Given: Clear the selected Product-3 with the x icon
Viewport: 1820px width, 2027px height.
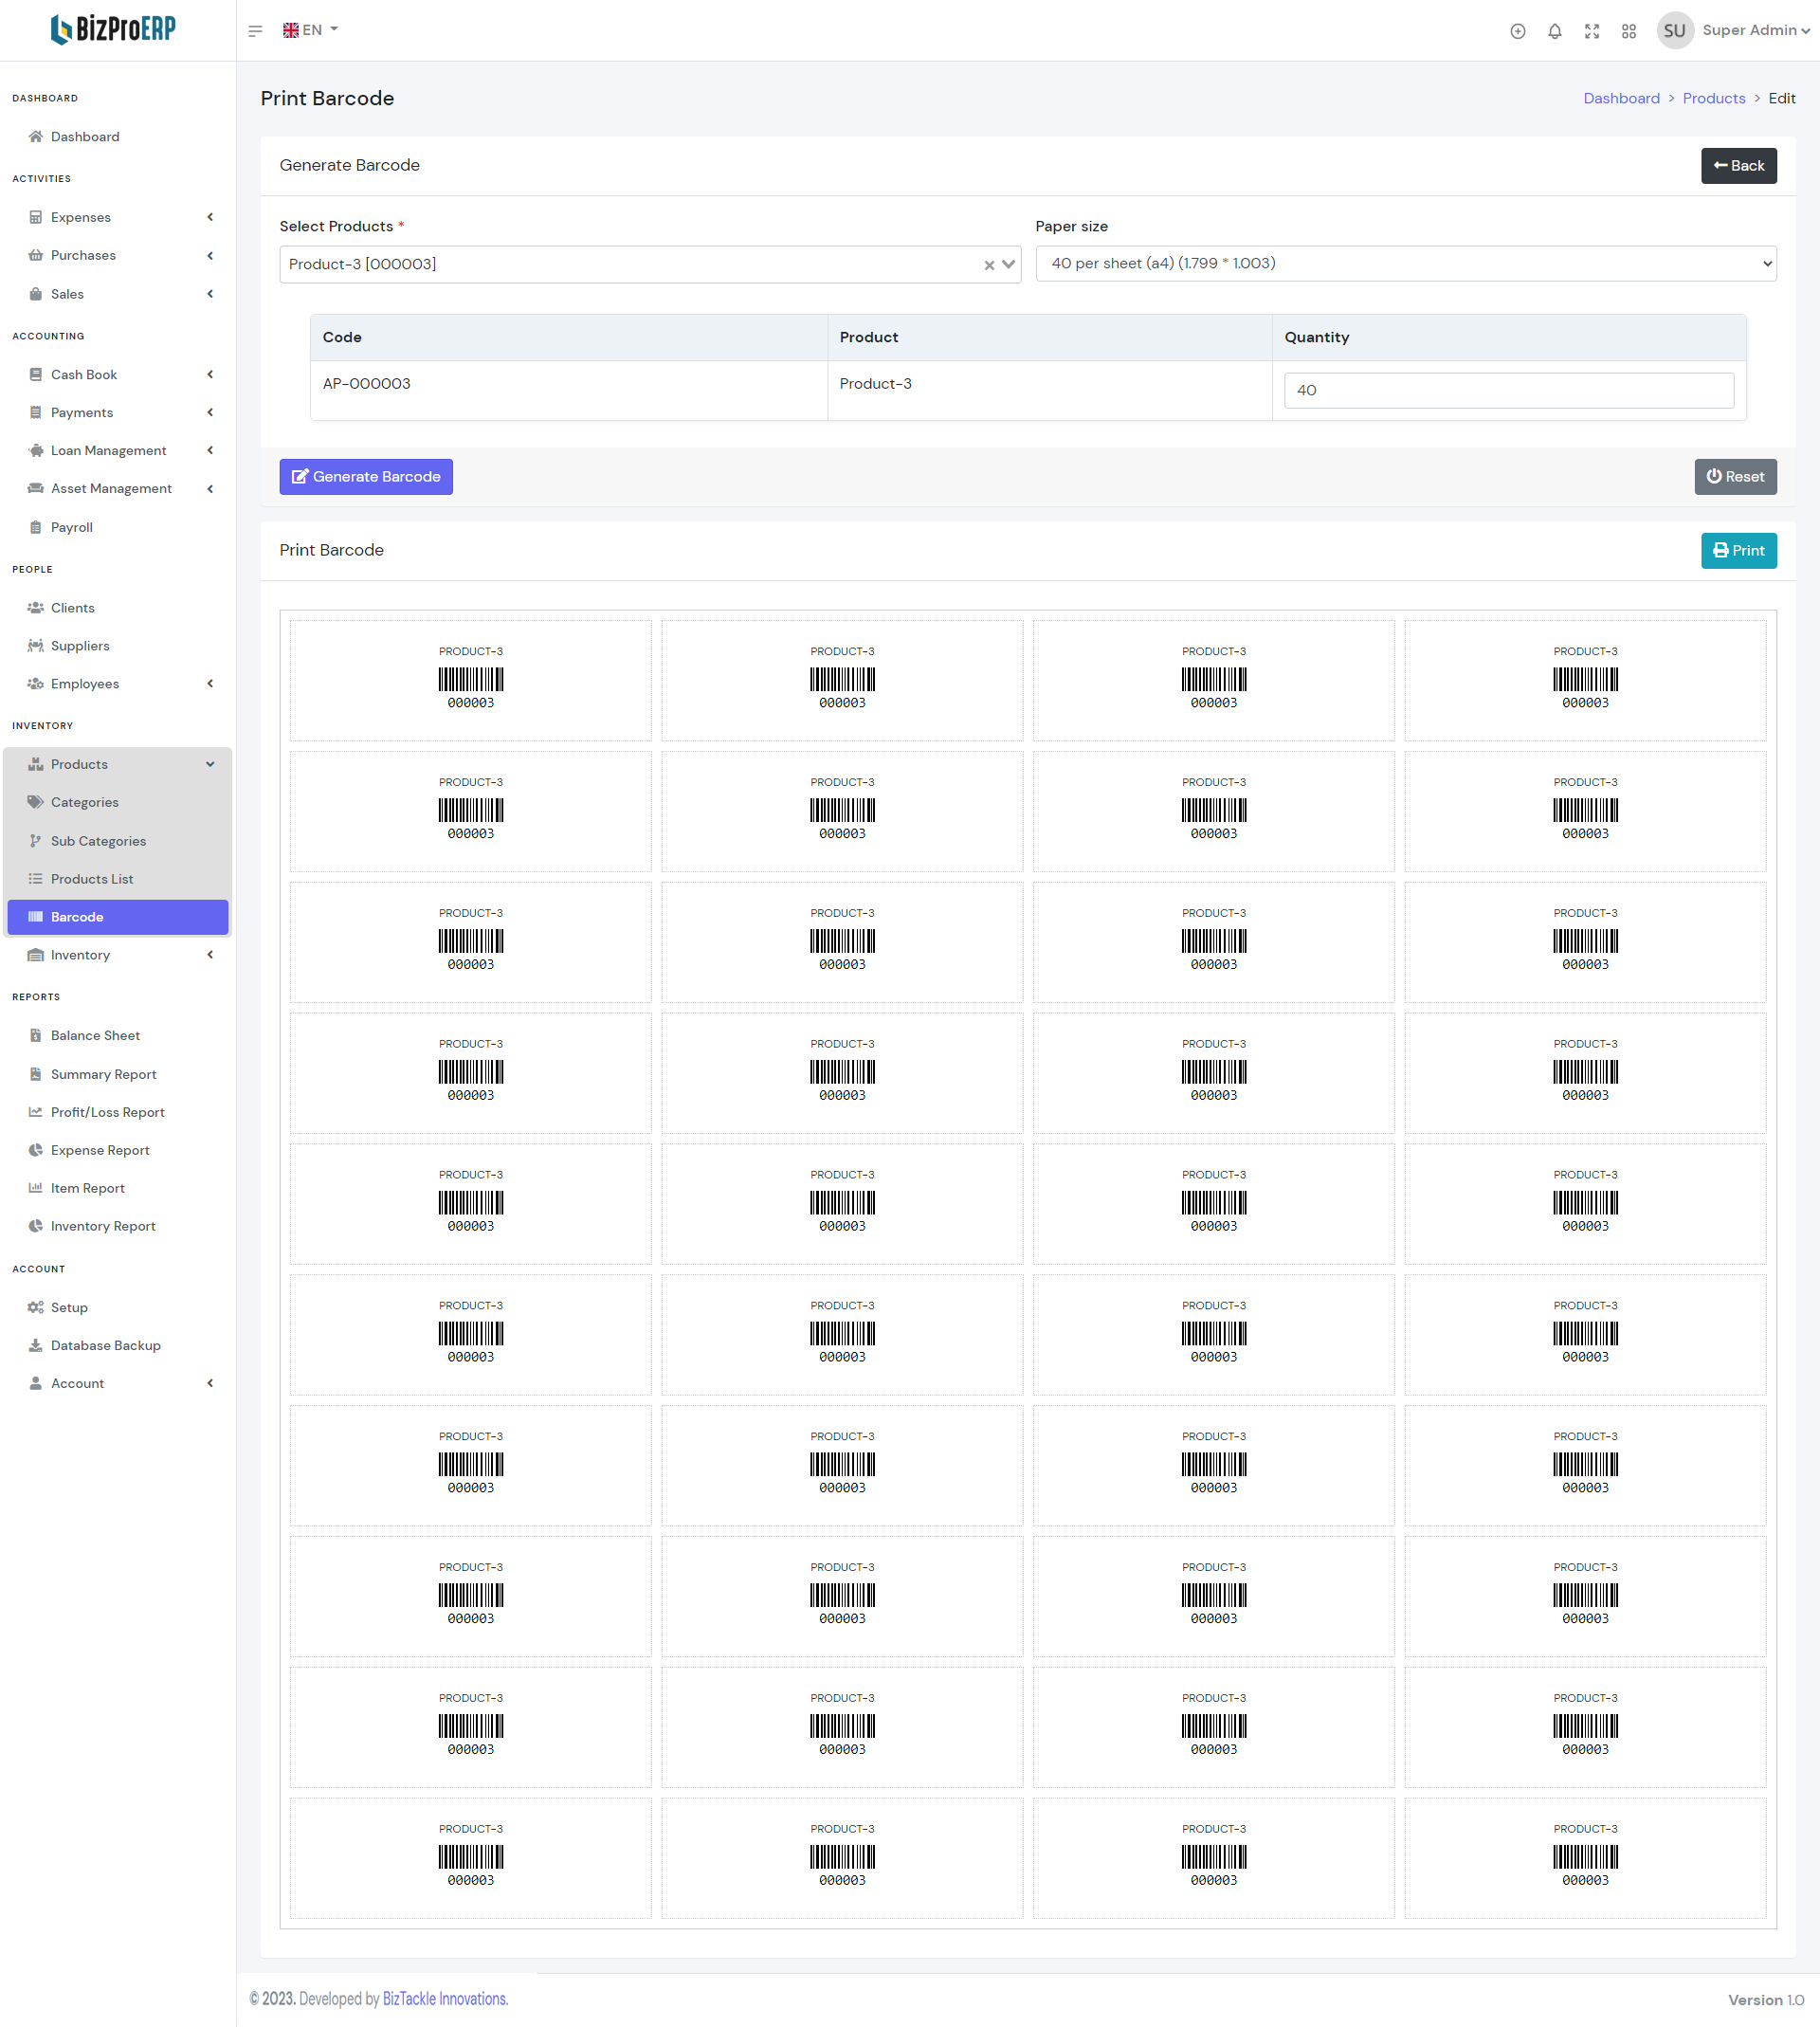Looking at the screenshot, I should click(x=989, y=265).
